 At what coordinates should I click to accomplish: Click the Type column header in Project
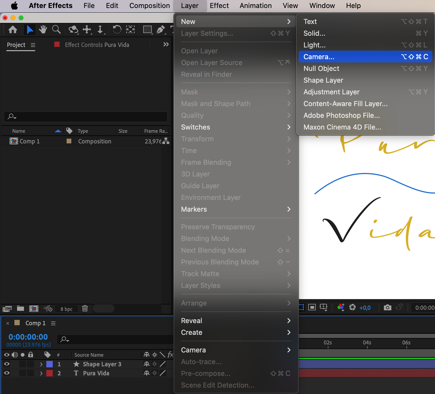click(x=83, y=131)
